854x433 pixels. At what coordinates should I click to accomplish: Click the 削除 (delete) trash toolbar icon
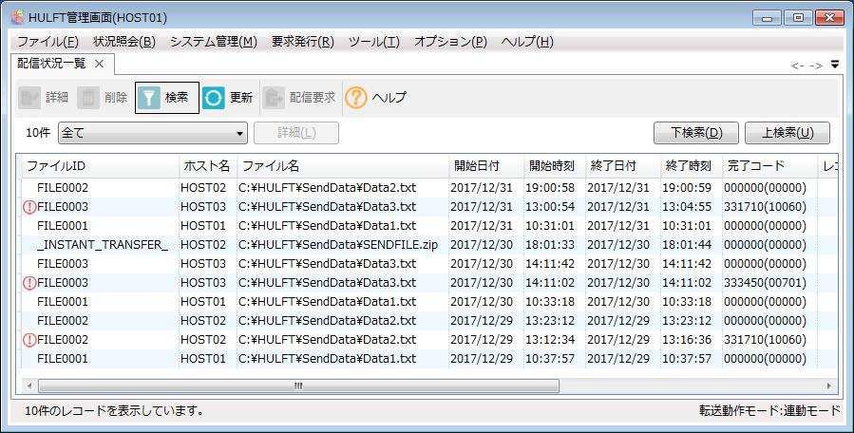point(88,98)
